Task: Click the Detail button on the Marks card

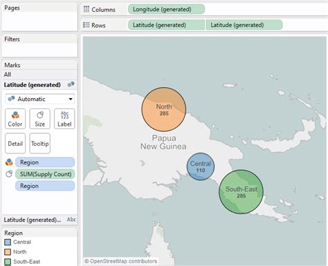Action: (x=15, y=143)
